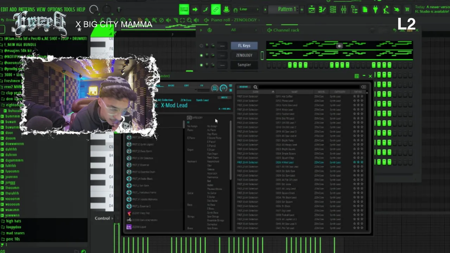450x253 pixels.
Task: Open the Channel rack from toolbar
Action: coord(333,10)
